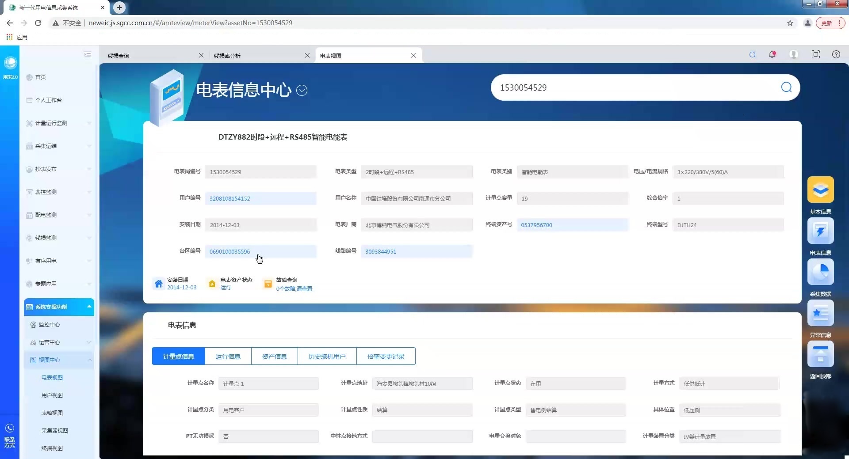Screen dimensions: 849x459
Task: Click the meter number search input field
Action: (632, 88)
